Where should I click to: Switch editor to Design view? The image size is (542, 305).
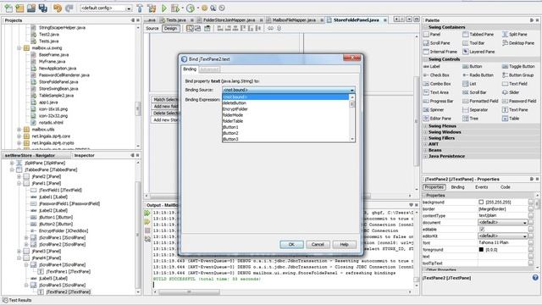pos(171,28)
